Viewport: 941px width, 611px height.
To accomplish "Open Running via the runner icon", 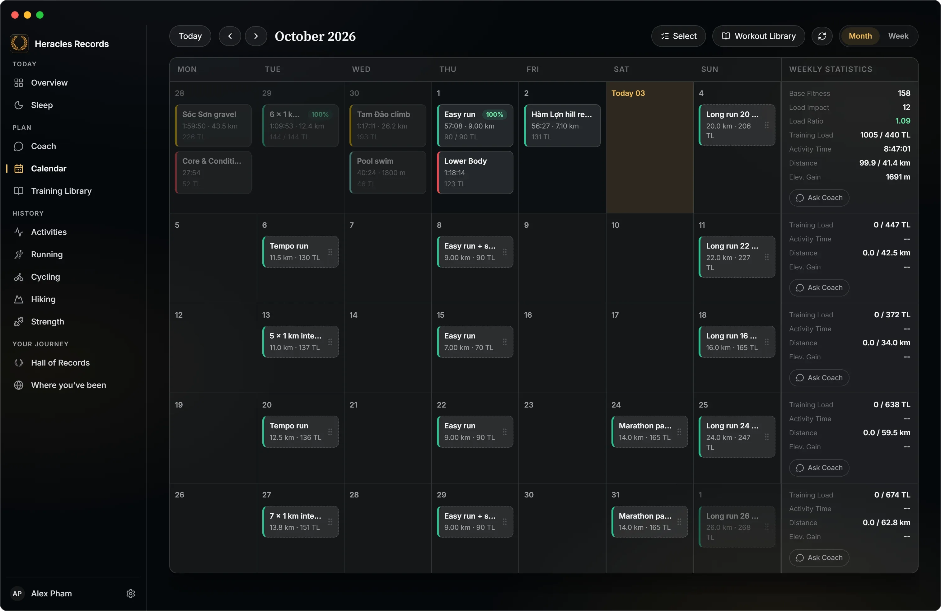I will pyautogui.click(x=19, y=254).
